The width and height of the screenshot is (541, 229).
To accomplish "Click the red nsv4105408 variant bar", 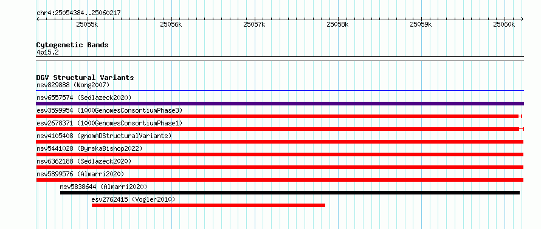I will [x=280, y=142].
